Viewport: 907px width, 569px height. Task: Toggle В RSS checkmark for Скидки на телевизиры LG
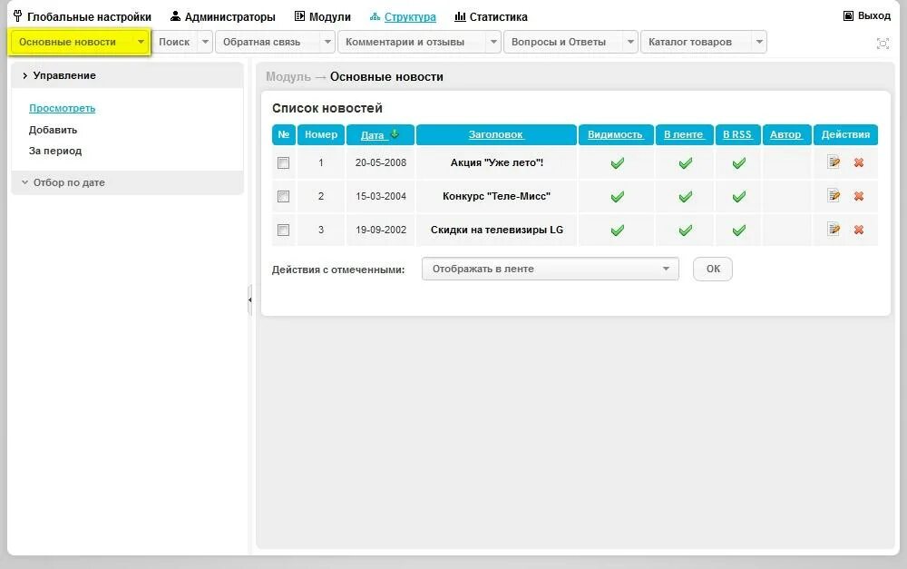click(738, 231)
